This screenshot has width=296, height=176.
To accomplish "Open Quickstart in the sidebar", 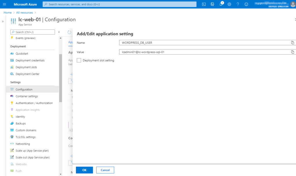I will pos(22,53).
